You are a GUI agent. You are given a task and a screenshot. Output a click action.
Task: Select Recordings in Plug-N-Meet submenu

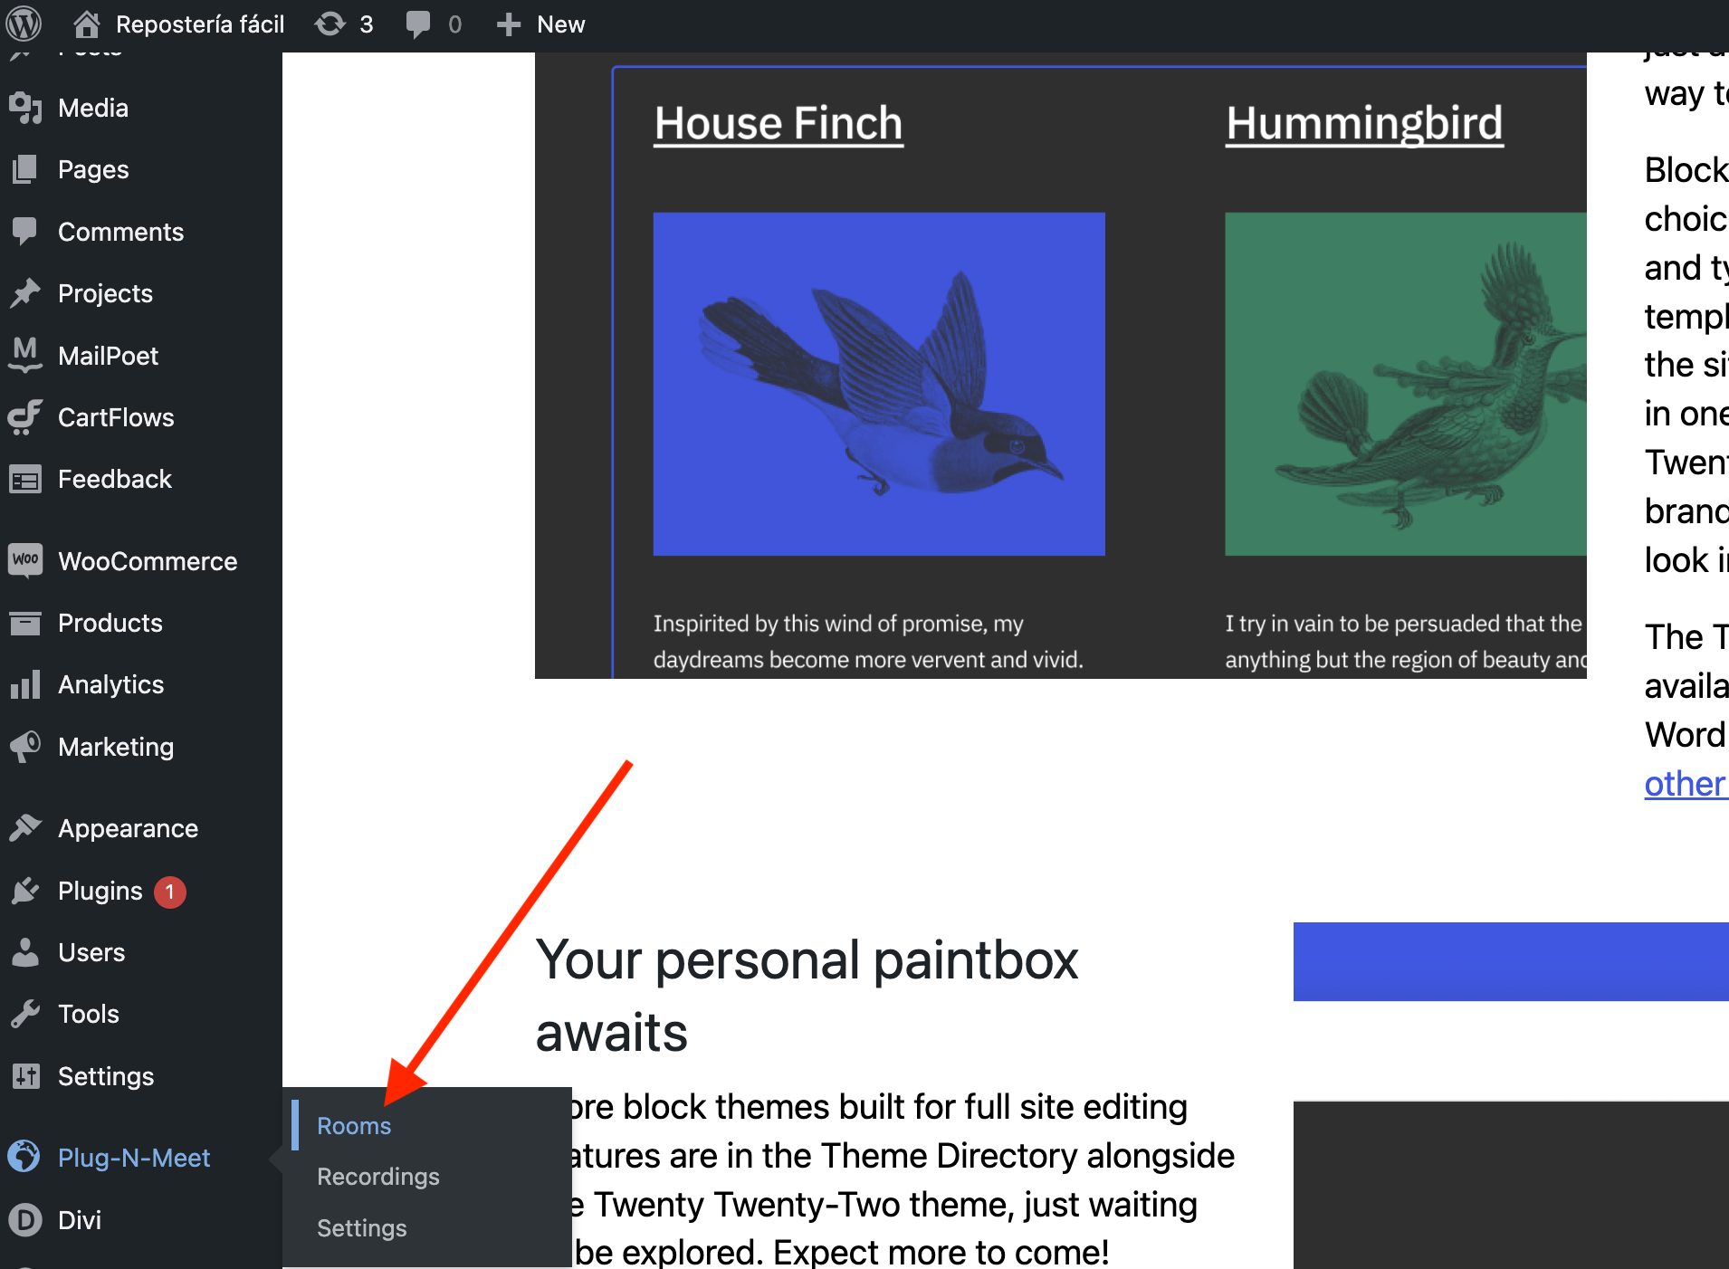(x=378, y=1177)
